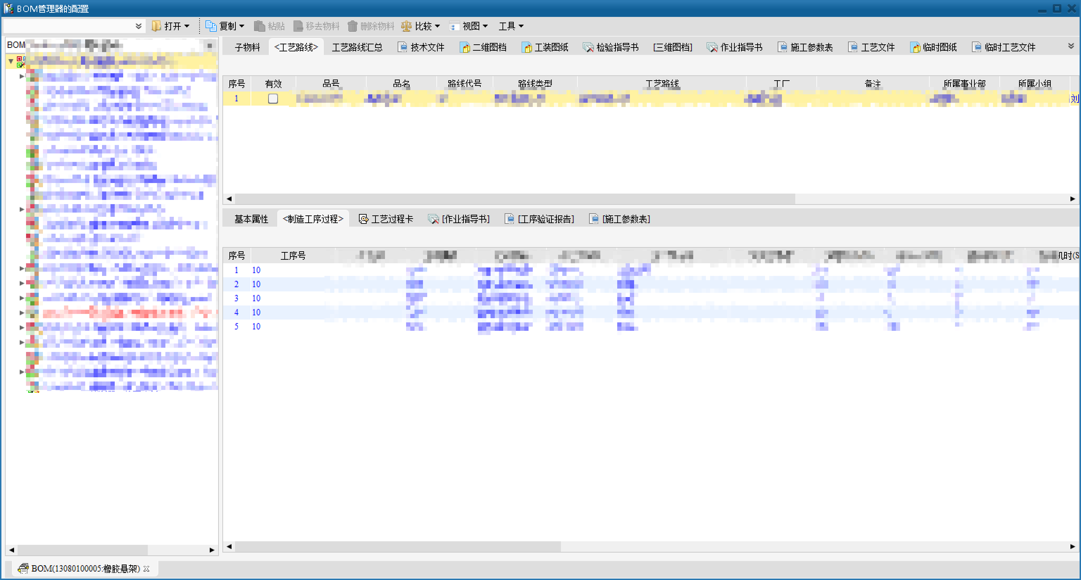Open the 技术文件 document tab icon
This screenshot has width=1081, height=580.
click(x=403, y=48)
